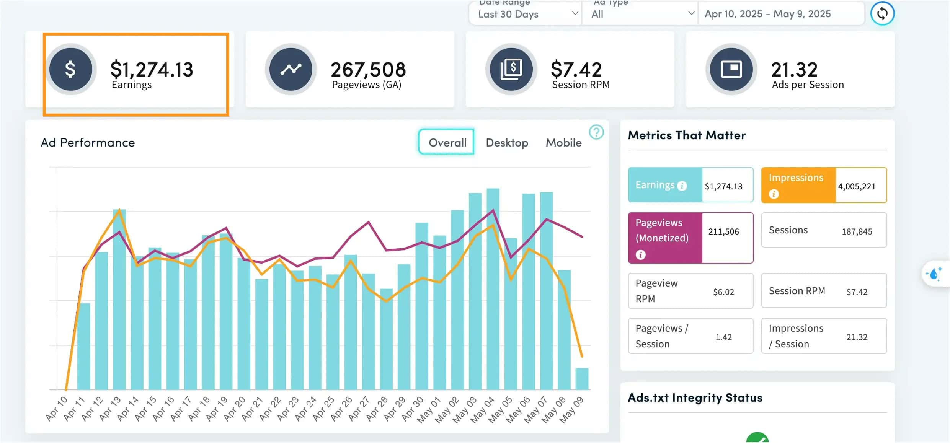The image size is (950, 443).
Task: Click the 187,845 sessions value
Action: coord(857,231)
